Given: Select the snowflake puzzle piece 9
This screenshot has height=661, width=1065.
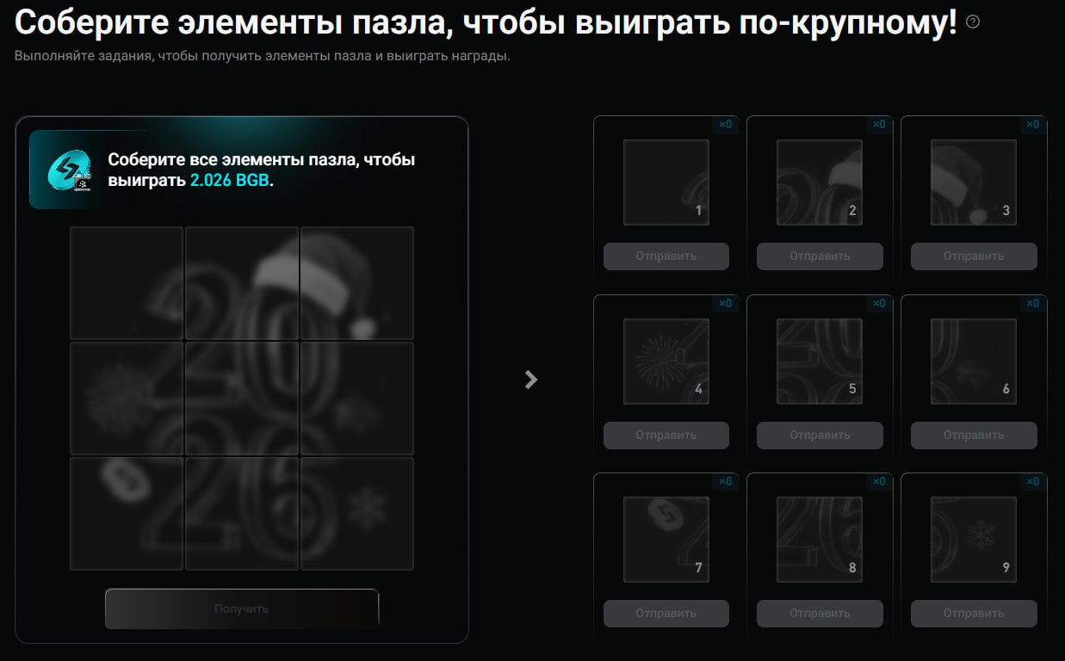Looking at the screenshot, I should click(x=973, y=540).
